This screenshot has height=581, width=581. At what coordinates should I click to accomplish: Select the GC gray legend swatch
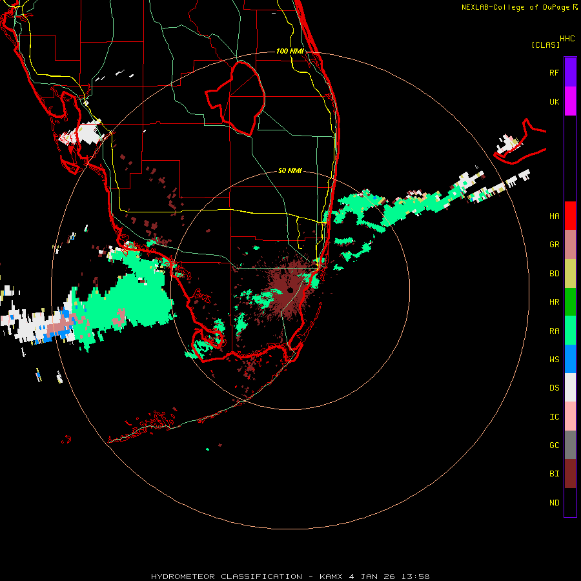(570, 445)
